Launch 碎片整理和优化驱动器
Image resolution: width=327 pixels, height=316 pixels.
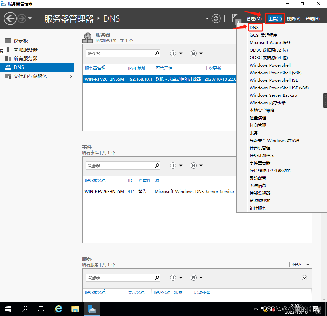coord(270,170)
